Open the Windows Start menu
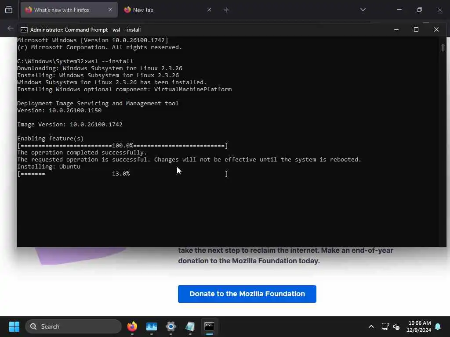 coord(14,326)
